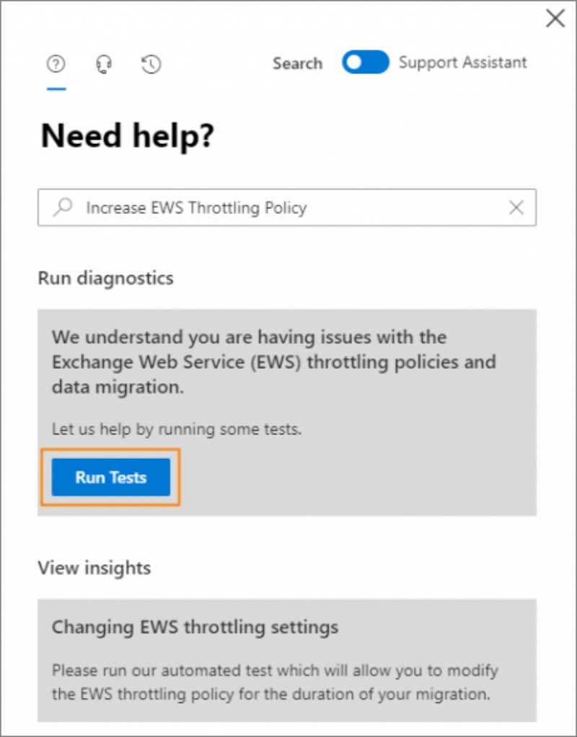Toggle the Search / Support Assistant switch
Viewport: 577px width, 737px height.
(365, 63)
